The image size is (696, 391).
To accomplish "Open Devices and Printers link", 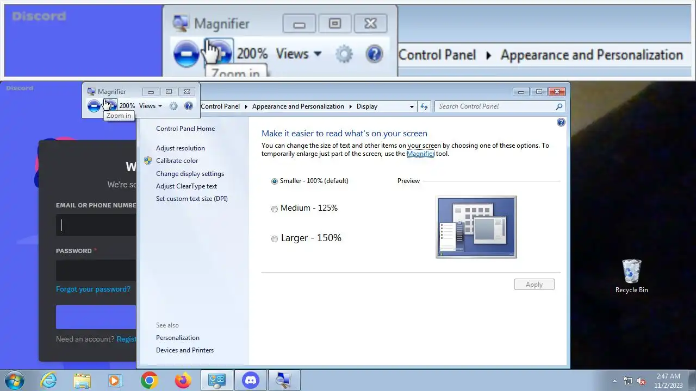I will tap(185, 350).
